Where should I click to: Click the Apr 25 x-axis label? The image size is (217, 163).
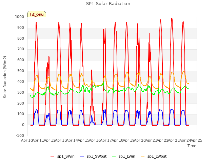point(197,140)
